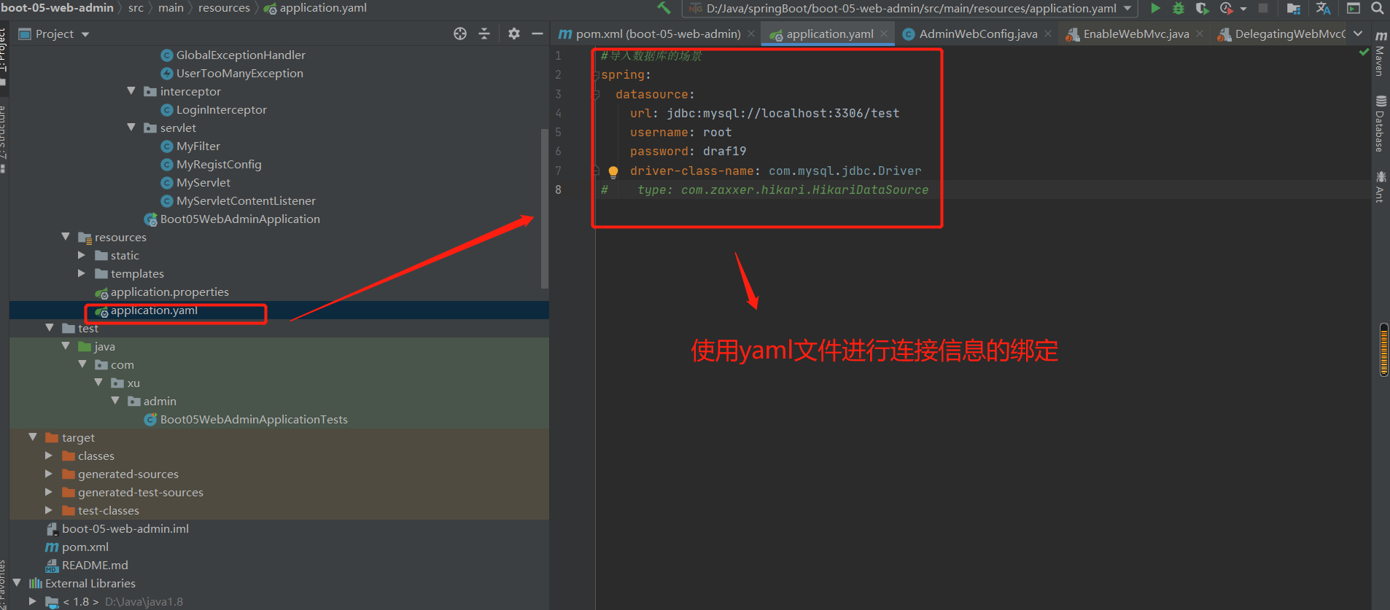The height and width of the screenshot is (610, 1390).
Task: Click the jdbc url value text
Action: click(783, 113)
